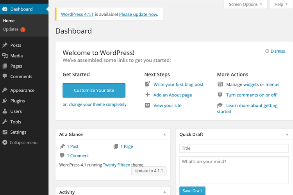This screenshot has width=293, height=195.
Task: Click the widgets grid icon beside Manage
Action: pyautogui.click(x=220, y=84)
